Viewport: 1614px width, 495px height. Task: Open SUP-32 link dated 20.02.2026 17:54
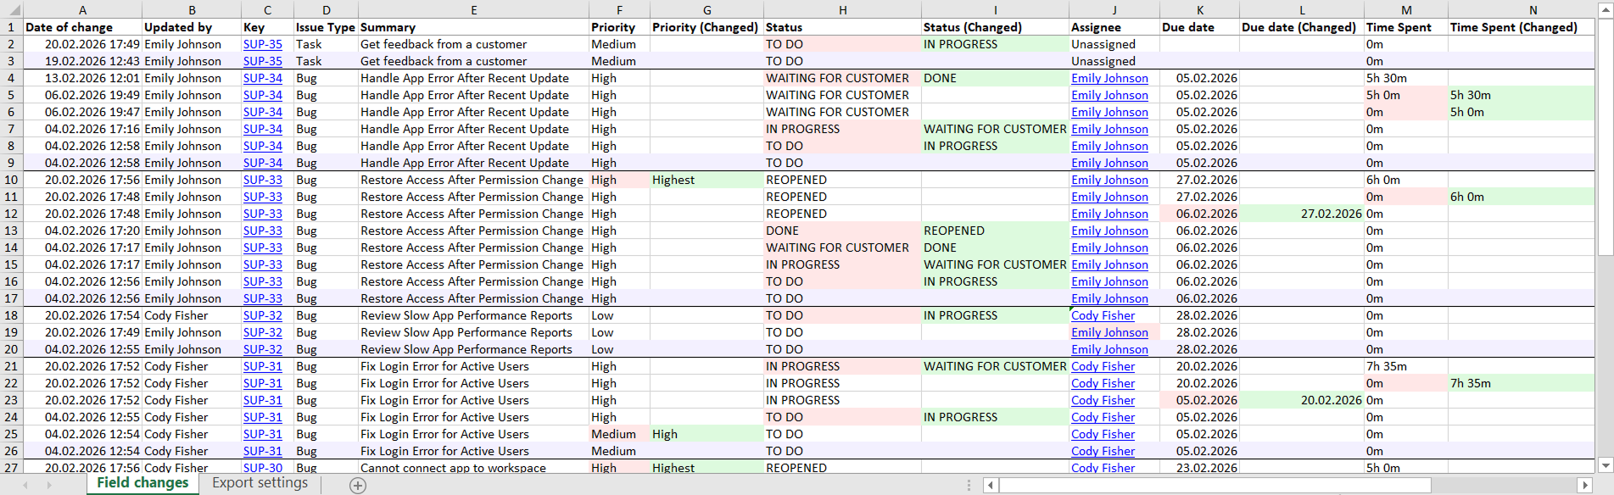(262, 315)
